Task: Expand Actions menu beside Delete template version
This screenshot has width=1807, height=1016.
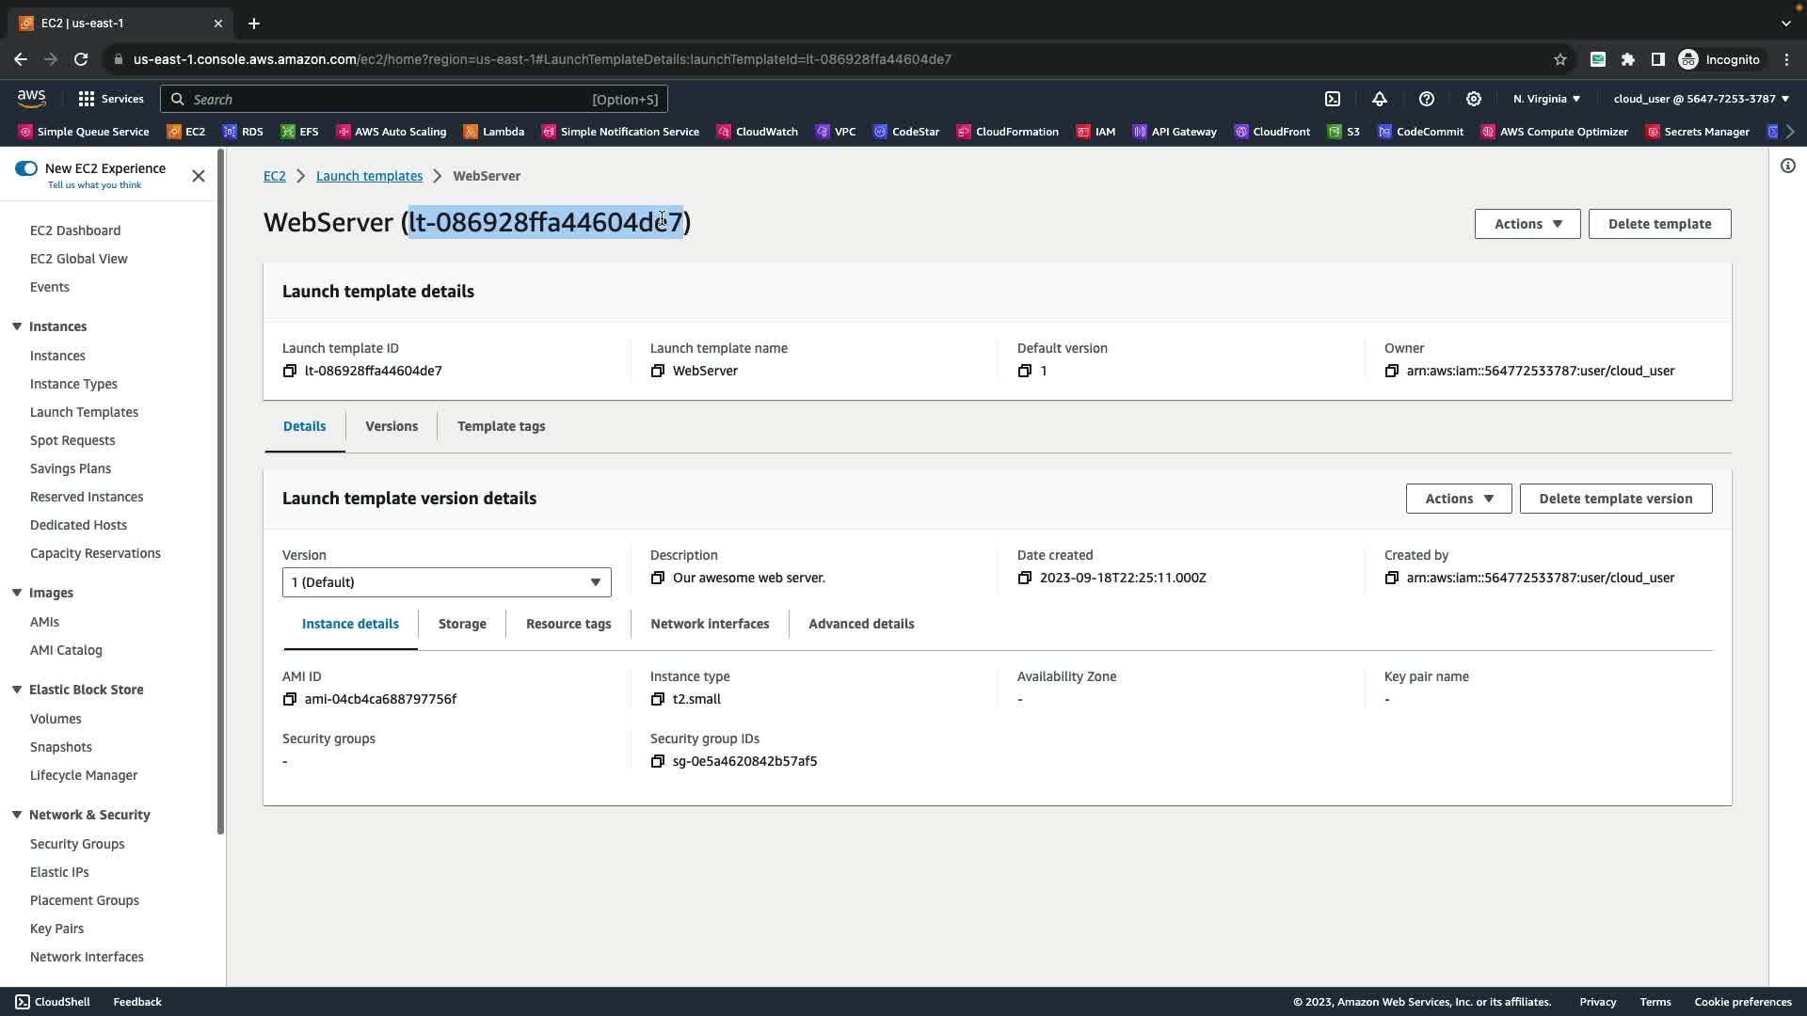Action: (1458, 499)
